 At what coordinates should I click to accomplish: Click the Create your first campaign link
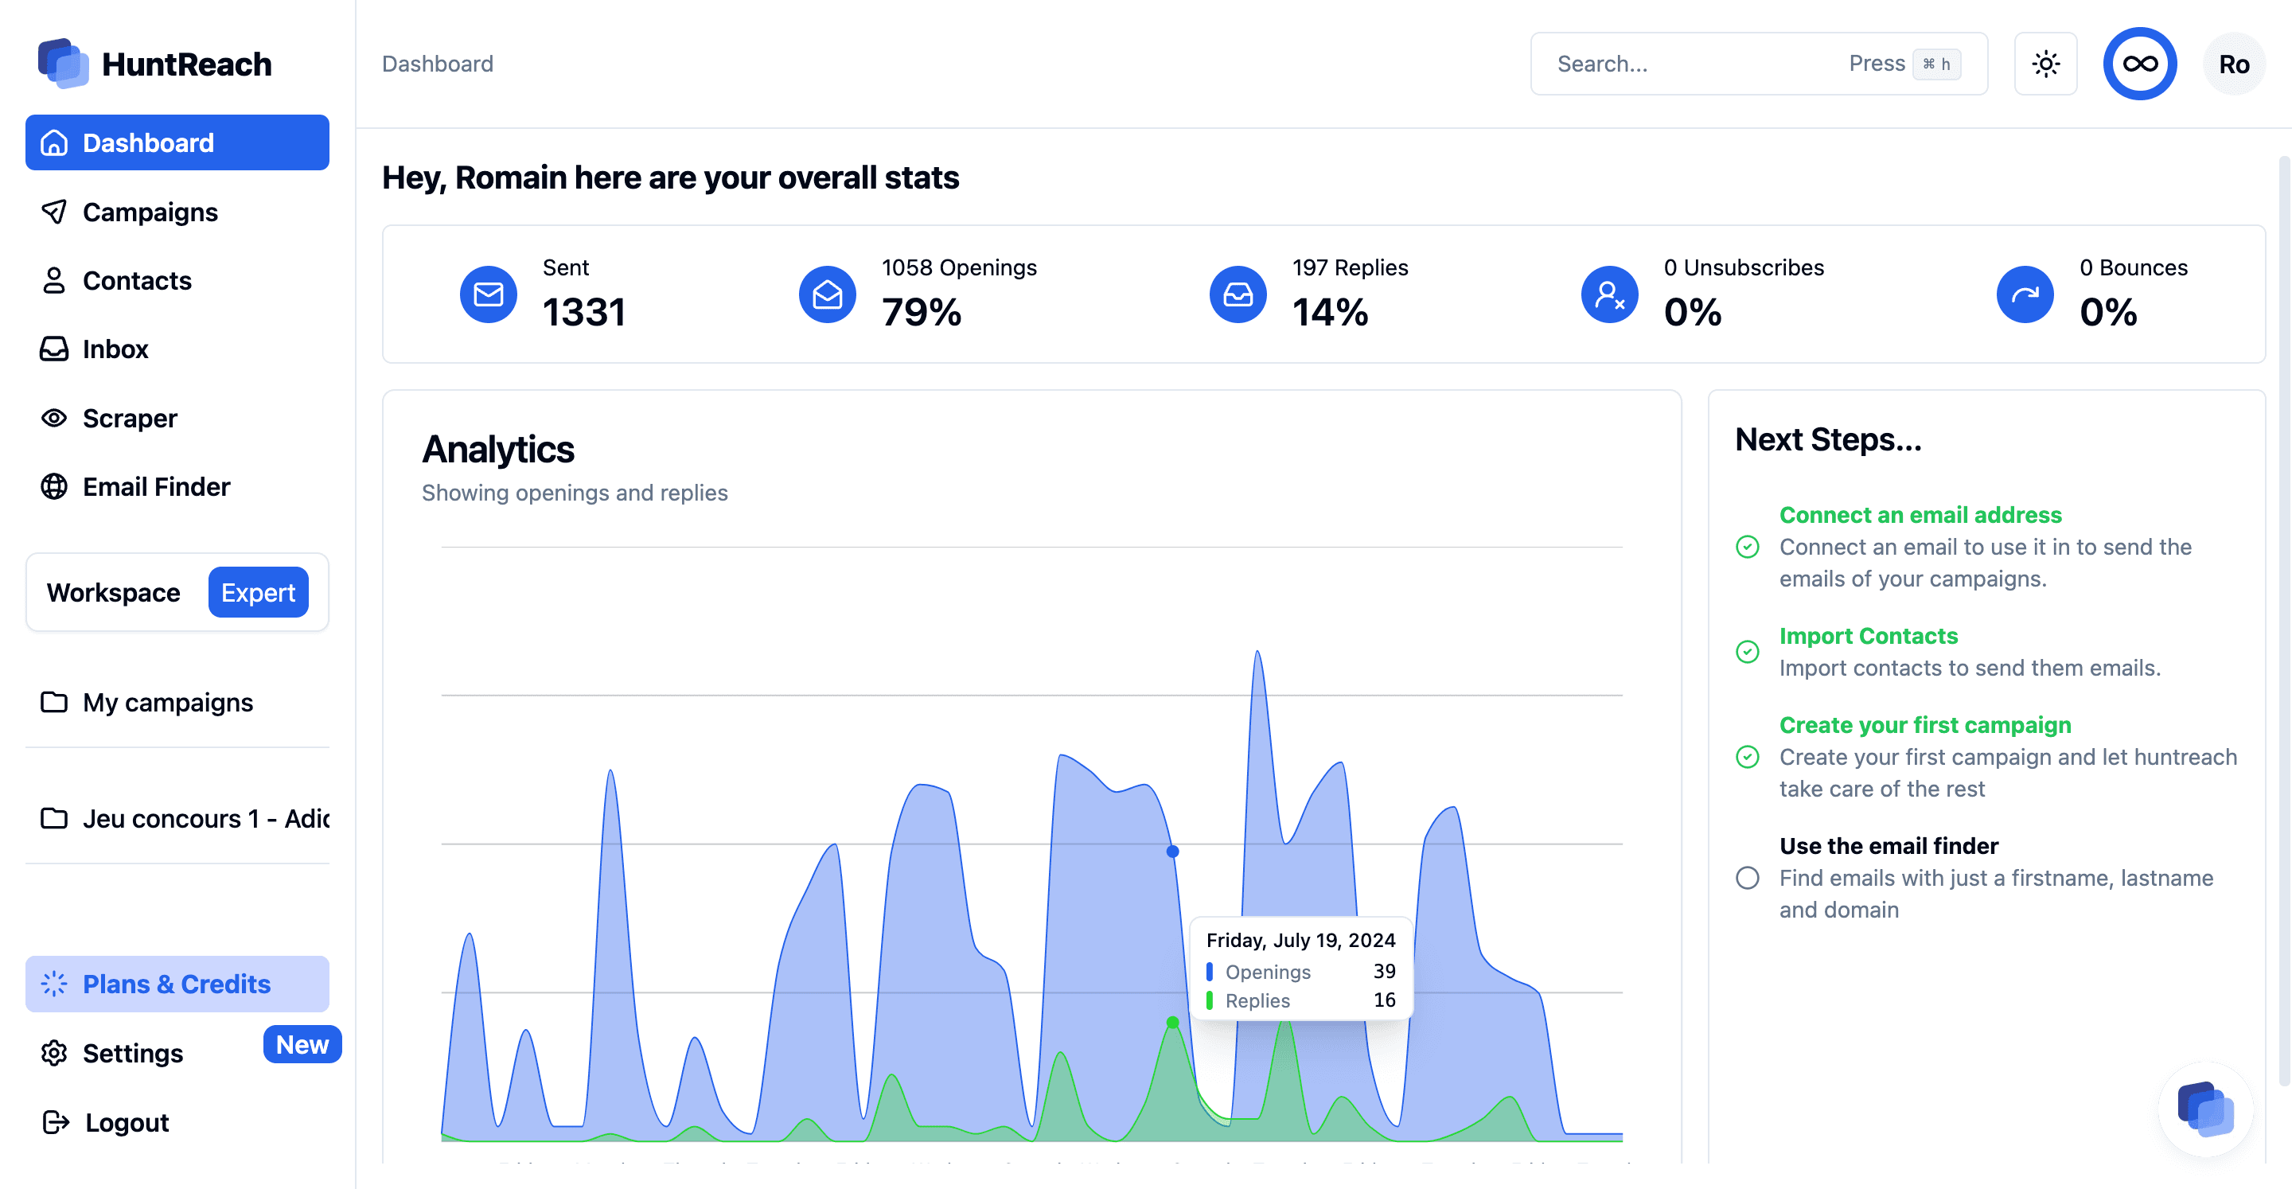[x=1924, y=725]
